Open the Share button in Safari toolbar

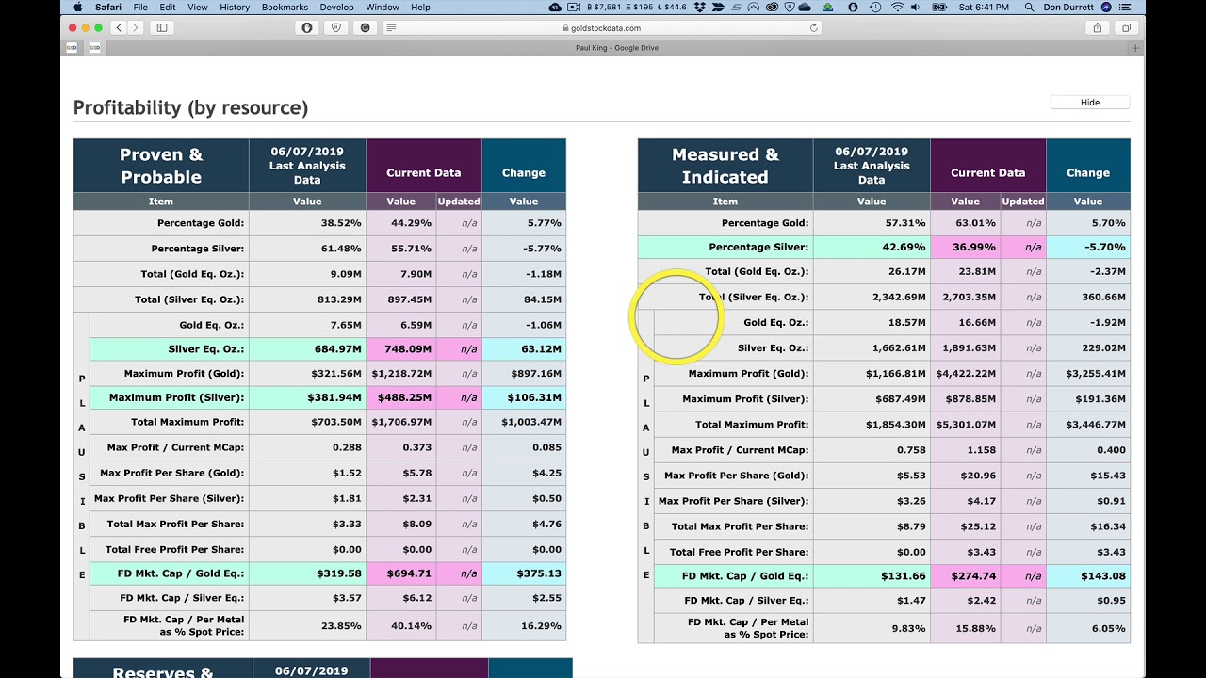pos(1098,28)
